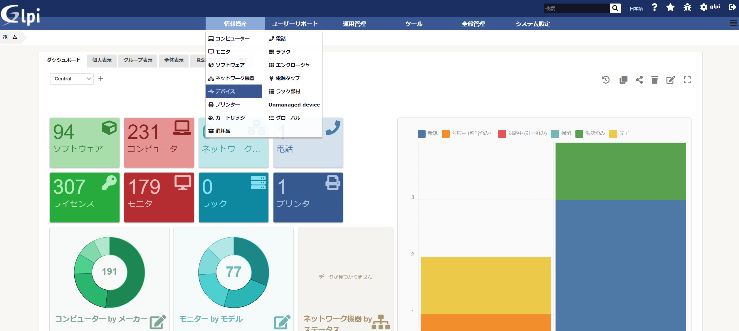Toggle dashboard edit mode pencil icon

click(x=671, y=80)
